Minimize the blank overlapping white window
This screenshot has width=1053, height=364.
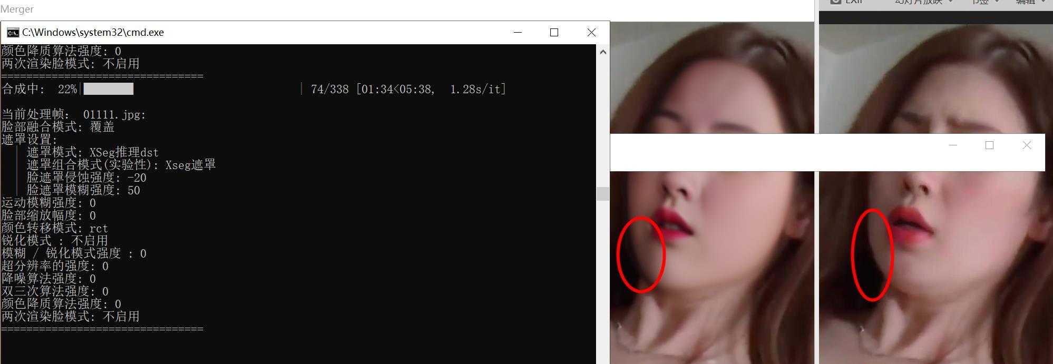pyautogui.click(x=953, y=145)
